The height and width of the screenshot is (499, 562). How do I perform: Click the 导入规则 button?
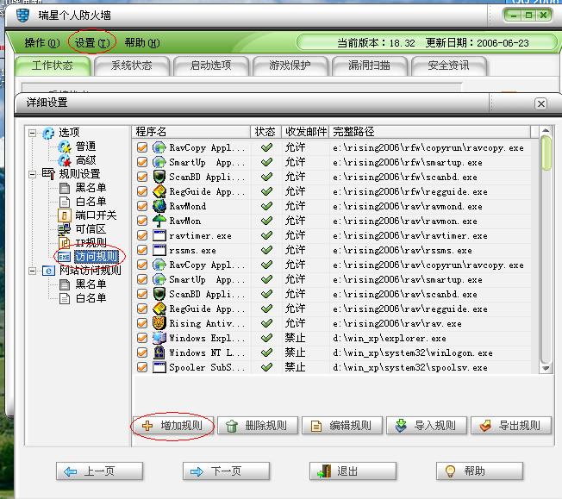tap(427, 426)
